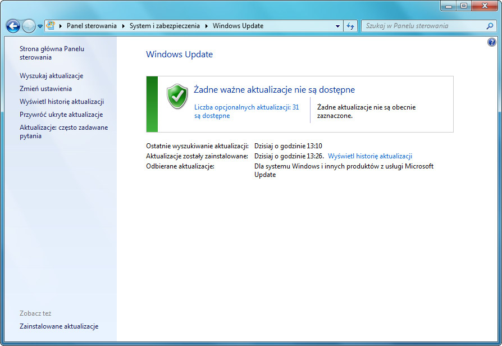This screenshot has width=502, height=346.
Task: Open Liczba opcjonalnych aktualizacji: 31 link
Action: pos(247,111)
